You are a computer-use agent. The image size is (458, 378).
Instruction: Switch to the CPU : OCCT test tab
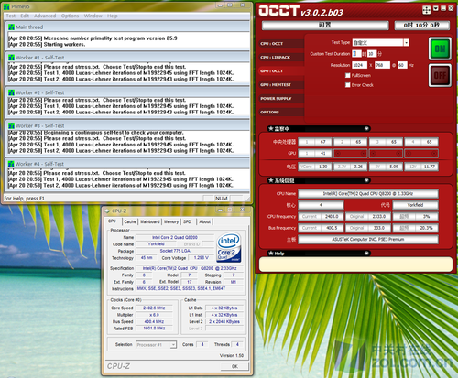click(281, 44)
